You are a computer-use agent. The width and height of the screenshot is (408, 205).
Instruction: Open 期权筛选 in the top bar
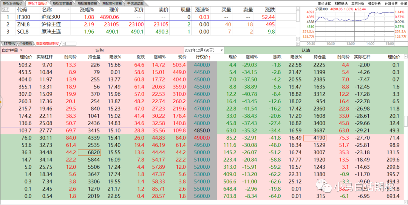[x=342, y=3]
